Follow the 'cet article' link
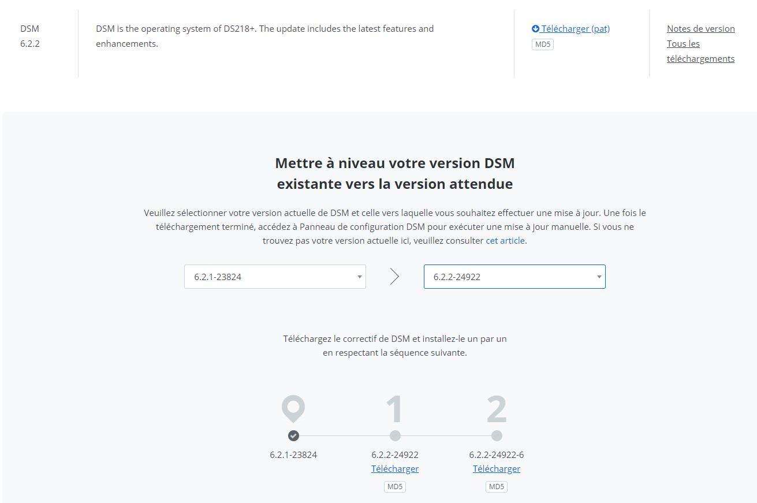757x503 pixels. (x=505, y=241)
